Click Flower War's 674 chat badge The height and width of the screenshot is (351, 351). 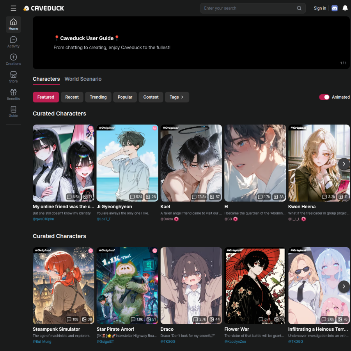(x=264, y=319)
